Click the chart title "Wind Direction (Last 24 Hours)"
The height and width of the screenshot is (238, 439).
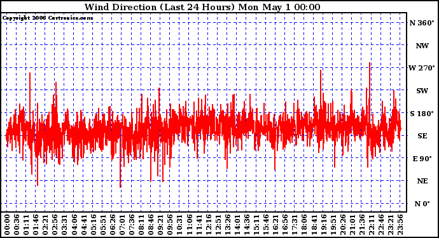point(160,7)
